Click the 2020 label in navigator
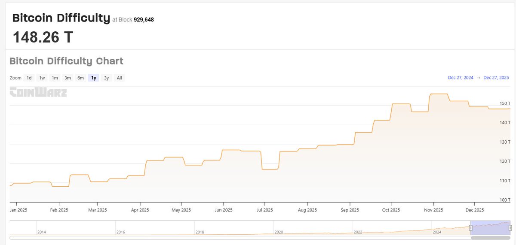The height and width of the screenshot is (245, 516). click(x=279, y=232)
